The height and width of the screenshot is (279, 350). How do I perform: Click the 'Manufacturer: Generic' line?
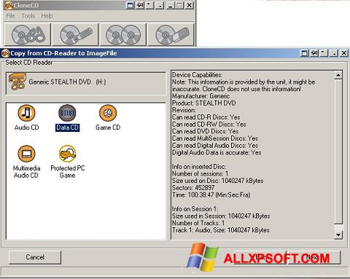pyautogui.click(x=201, y=96)
